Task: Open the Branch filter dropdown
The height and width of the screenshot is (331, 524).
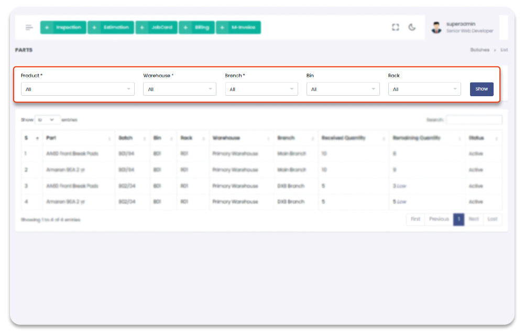Action: click(261, 89)
